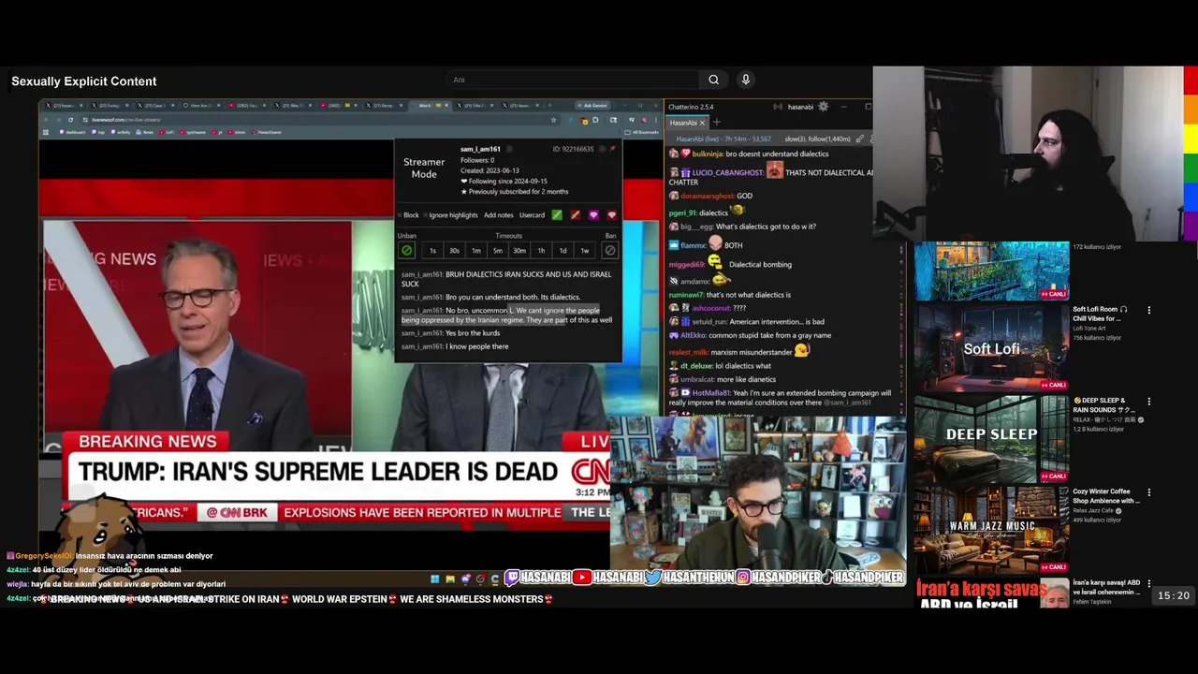Click the bookmark star in address bar
This screenshot has height=674, width=1198.
tap(553, 120)
